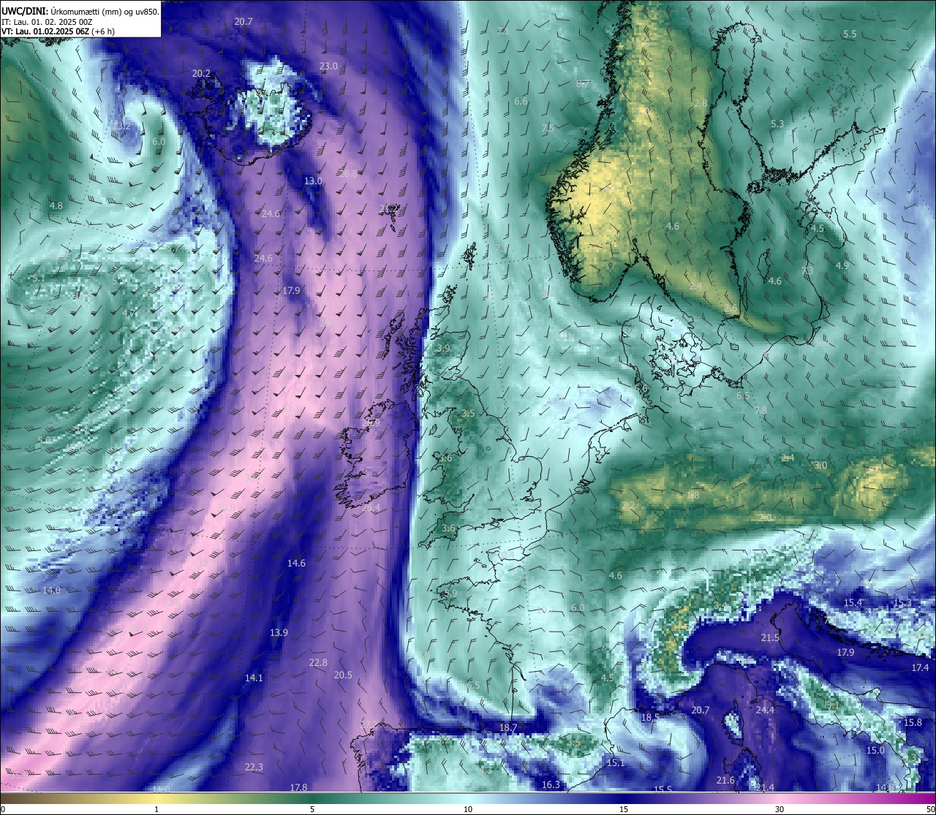This screenshot has width=936, height=815.
Task: Select the 21.5 value over northern Italy
Action: point(770,637)
